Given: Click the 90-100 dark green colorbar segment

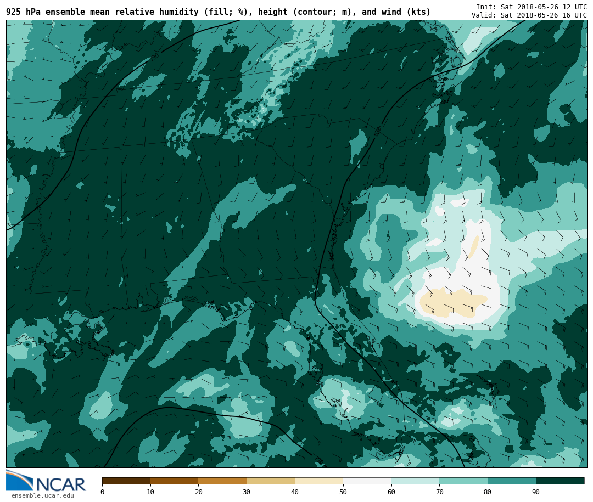Looking at the screenshot, I should click(560, 481).
